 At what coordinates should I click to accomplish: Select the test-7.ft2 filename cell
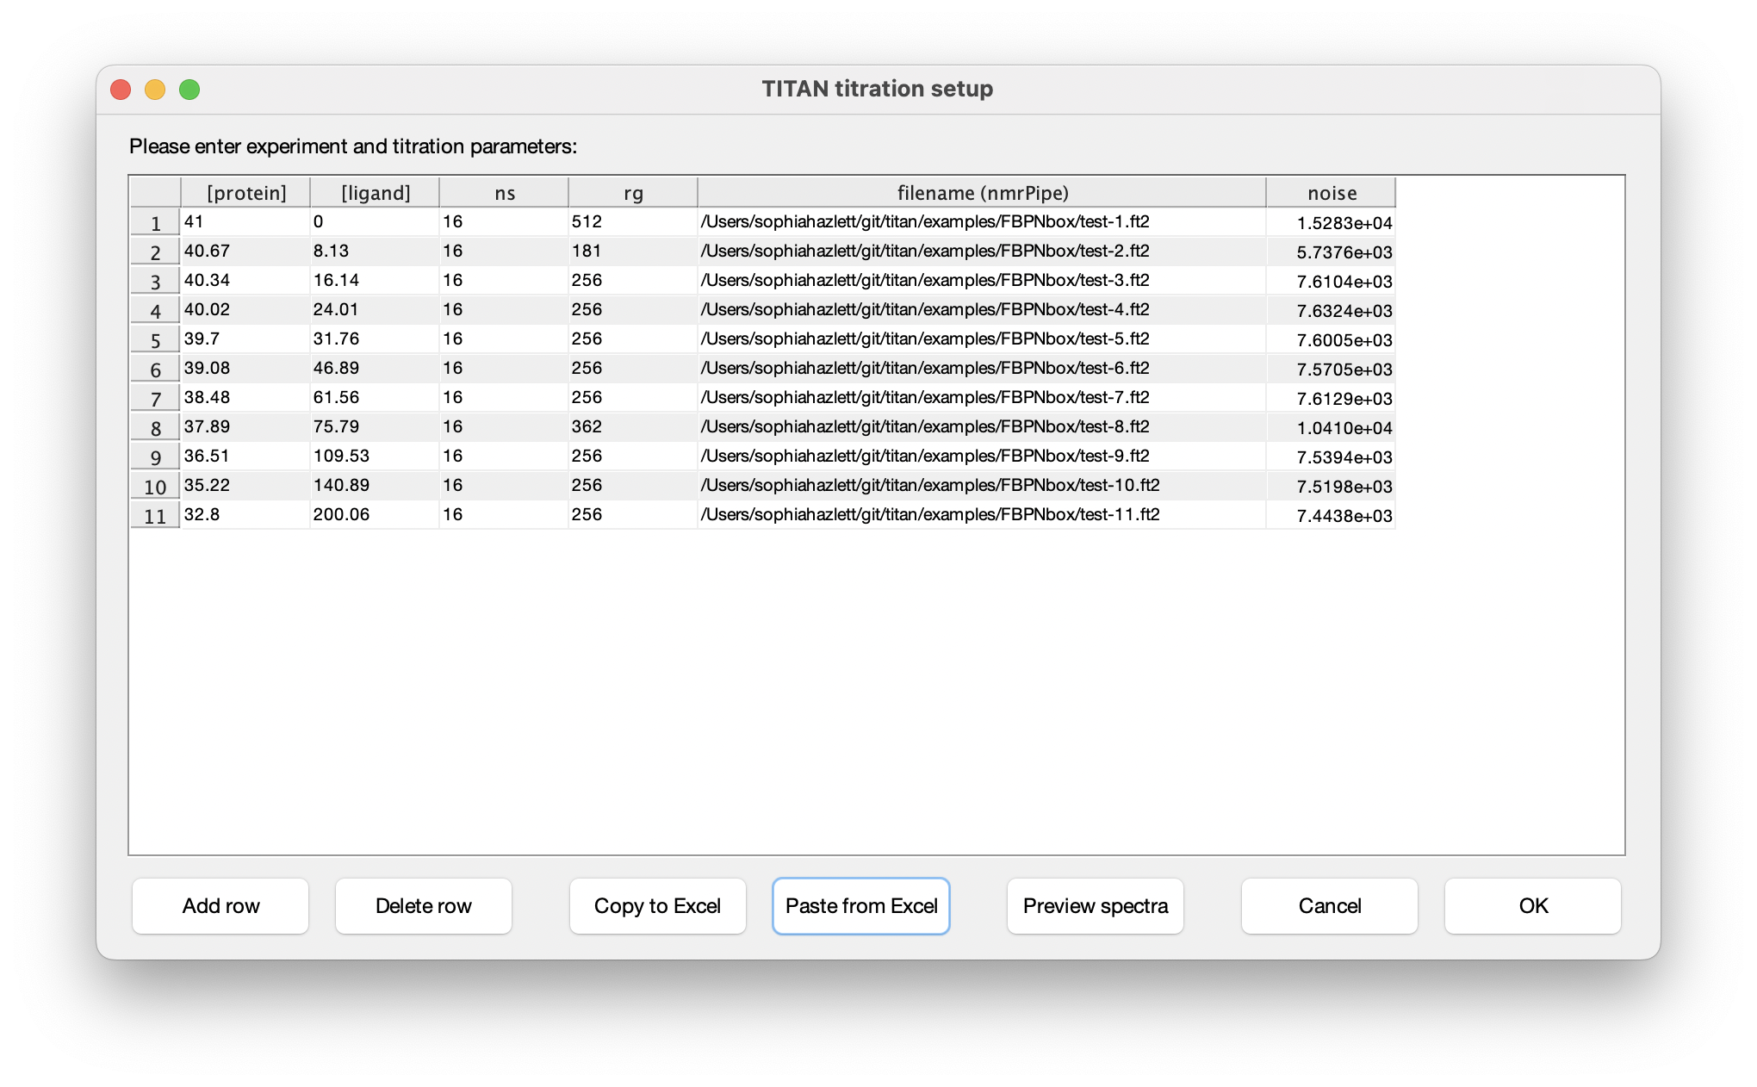click(982, 397)
